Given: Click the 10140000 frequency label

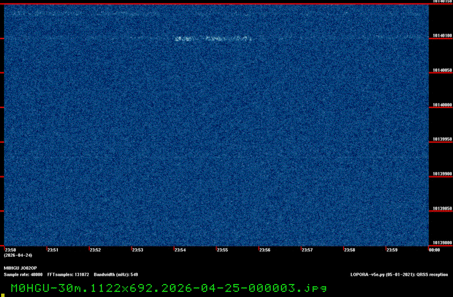Looking at the screenshot, I should pos(442,105).
